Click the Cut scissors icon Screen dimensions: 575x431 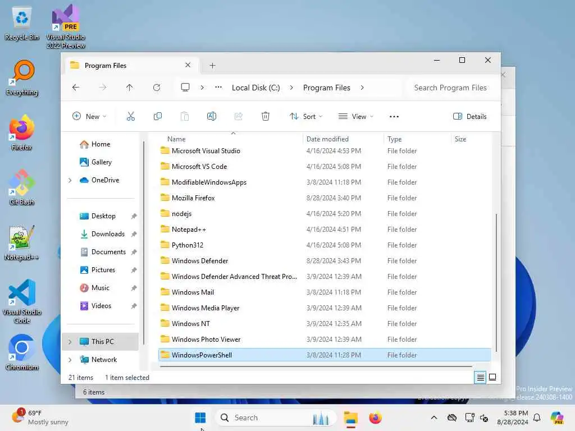tap(130, 117)
